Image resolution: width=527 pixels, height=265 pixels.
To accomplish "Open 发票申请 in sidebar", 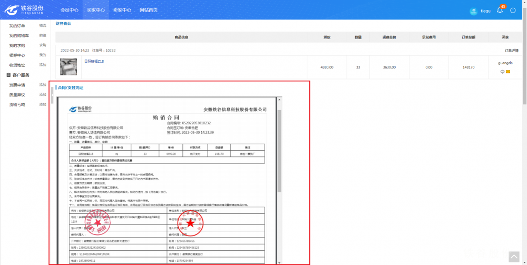I will coord(17,85).
